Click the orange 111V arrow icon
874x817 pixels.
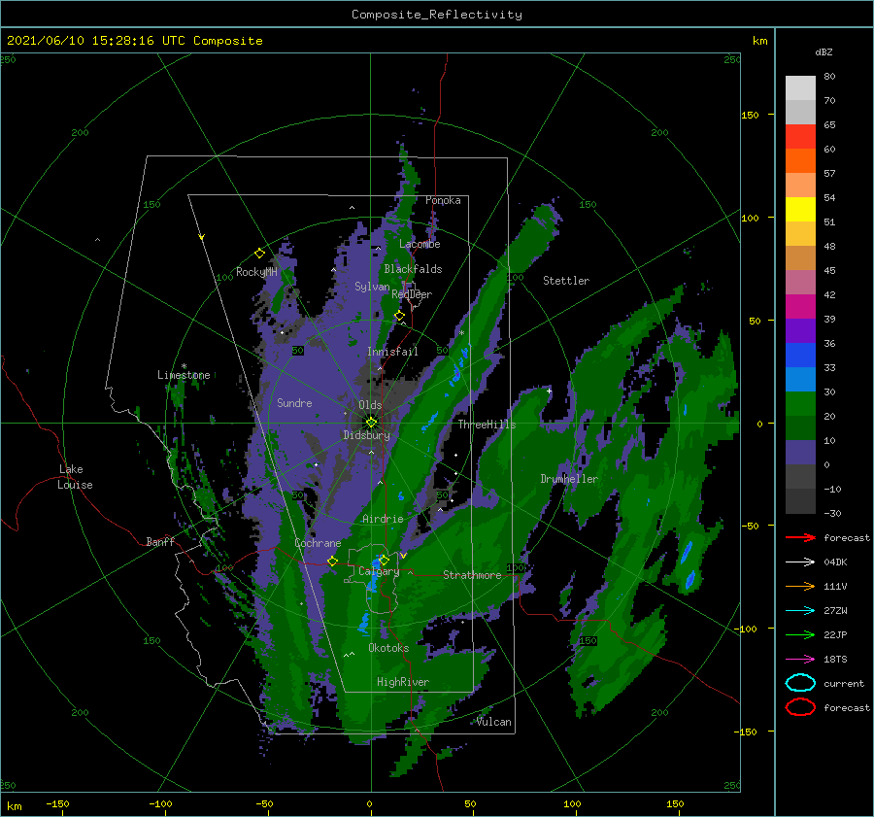(800, 586)
